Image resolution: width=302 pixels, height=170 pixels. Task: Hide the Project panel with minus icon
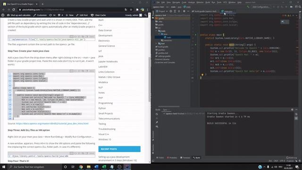(x=188, y=11)
